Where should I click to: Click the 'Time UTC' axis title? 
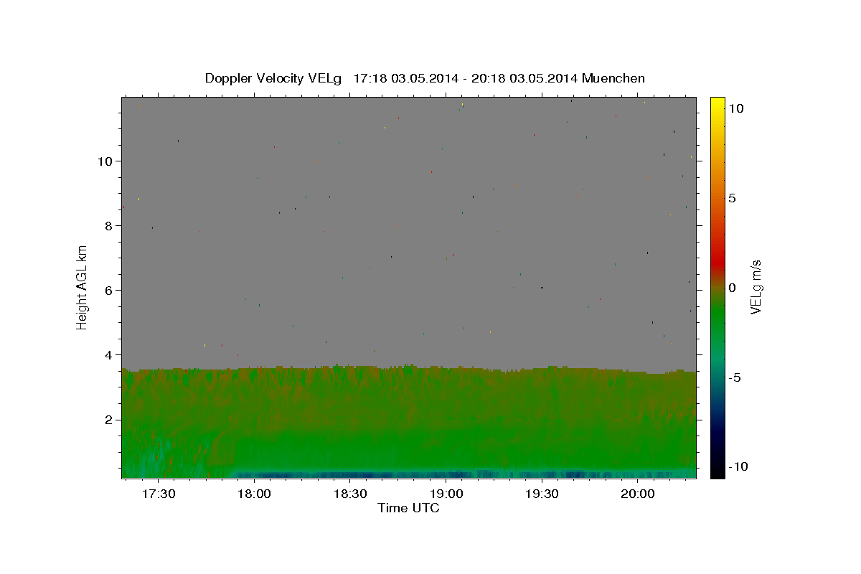[x=408, y=509]
